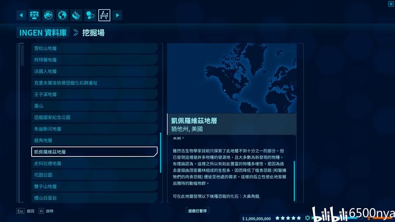Select 法國人地層 entry
This screenshot has width=395, height=222.
pos(94,72)
